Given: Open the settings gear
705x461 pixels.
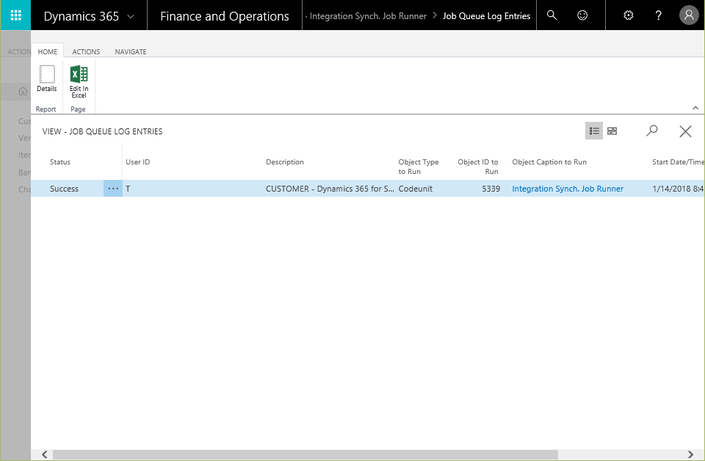Looking at the screenshot, I should point(628,15).
